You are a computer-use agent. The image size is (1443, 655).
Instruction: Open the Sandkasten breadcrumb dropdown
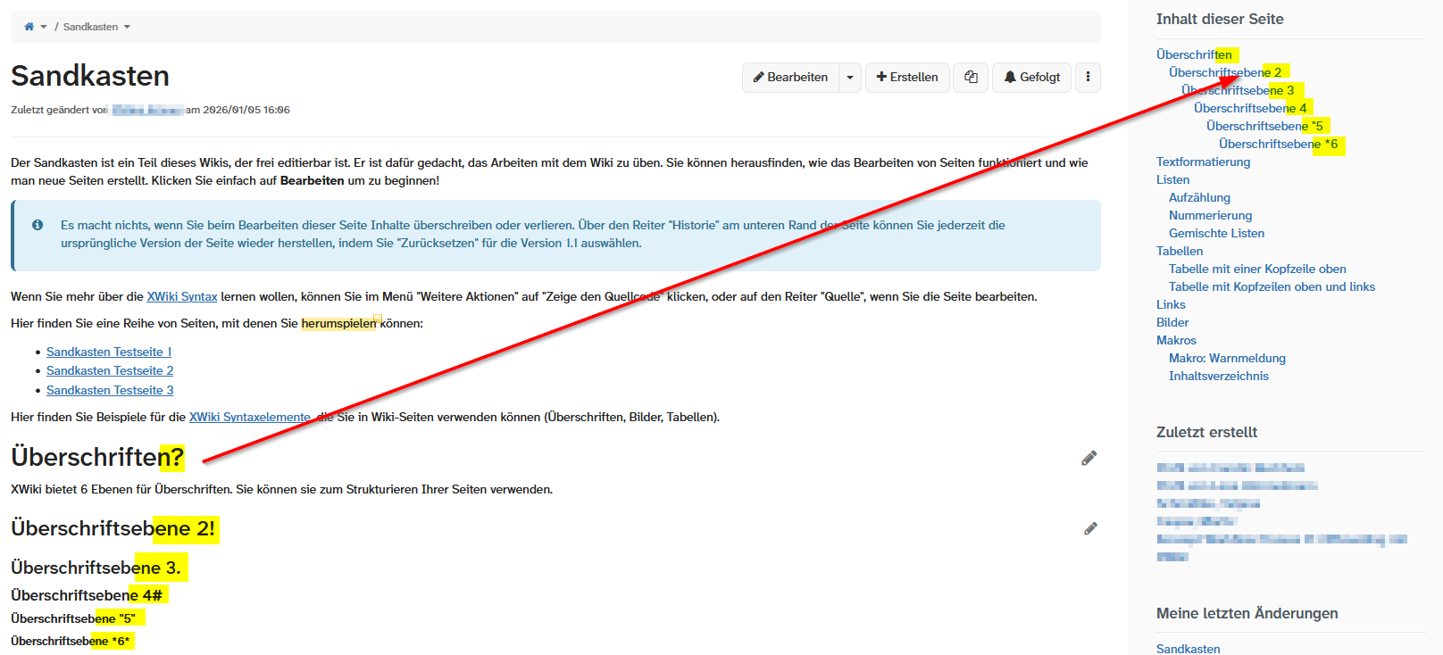point(127,27)
